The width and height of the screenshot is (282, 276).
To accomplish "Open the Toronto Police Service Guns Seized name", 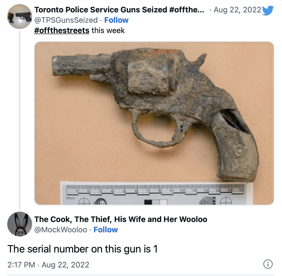I will pos(119,10).
